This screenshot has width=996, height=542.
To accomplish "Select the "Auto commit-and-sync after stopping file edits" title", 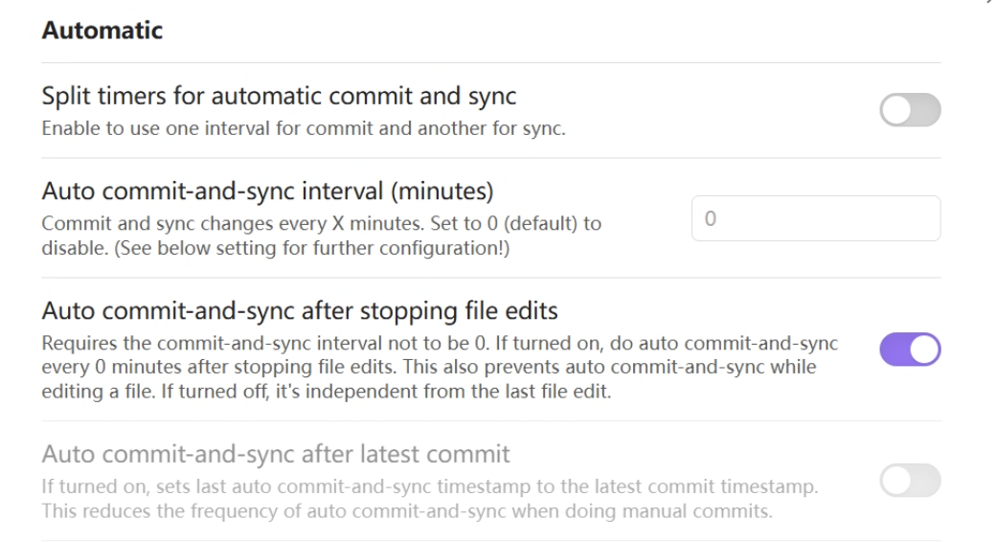I will (300, 311).
